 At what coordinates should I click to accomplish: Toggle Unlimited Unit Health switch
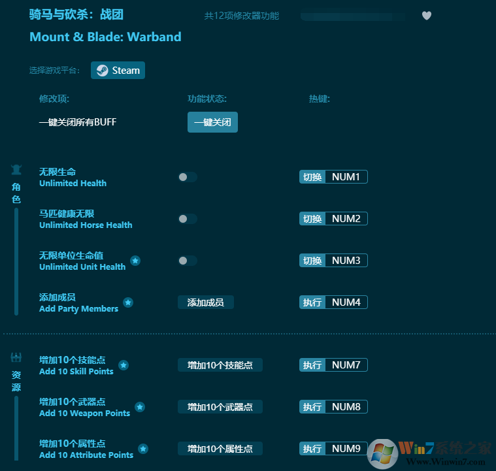[188, 261]
